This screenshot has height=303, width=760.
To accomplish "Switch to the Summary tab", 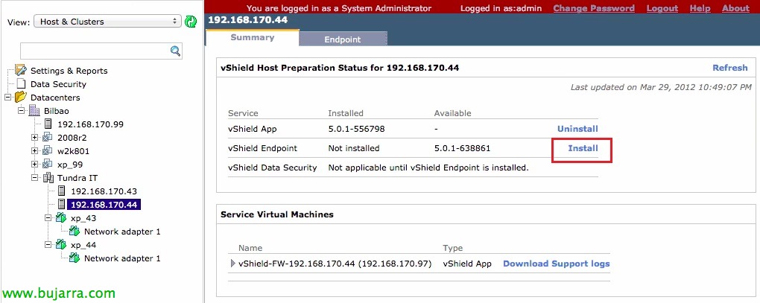I will tap(252, 37).
